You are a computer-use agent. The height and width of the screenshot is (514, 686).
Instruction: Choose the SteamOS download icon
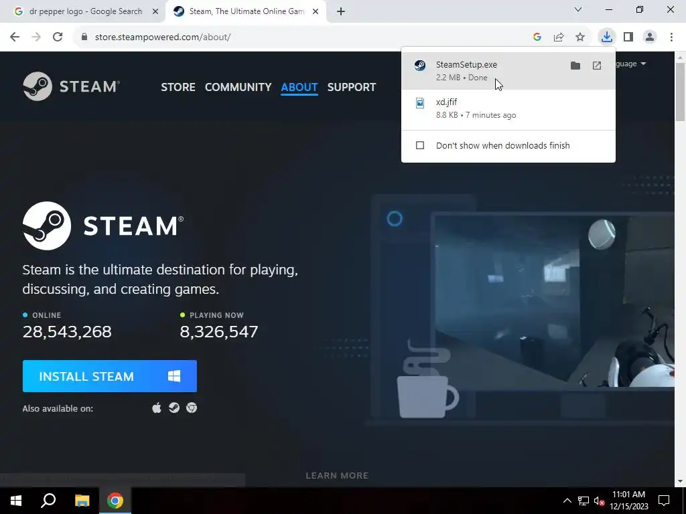pyautogui.click(x=174, y=408)
